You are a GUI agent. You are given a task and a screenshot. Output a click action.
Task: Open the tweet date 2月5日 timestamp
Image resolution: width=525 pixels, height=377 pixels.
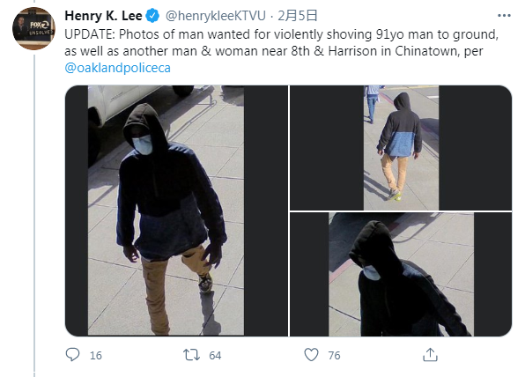(298, 16)
